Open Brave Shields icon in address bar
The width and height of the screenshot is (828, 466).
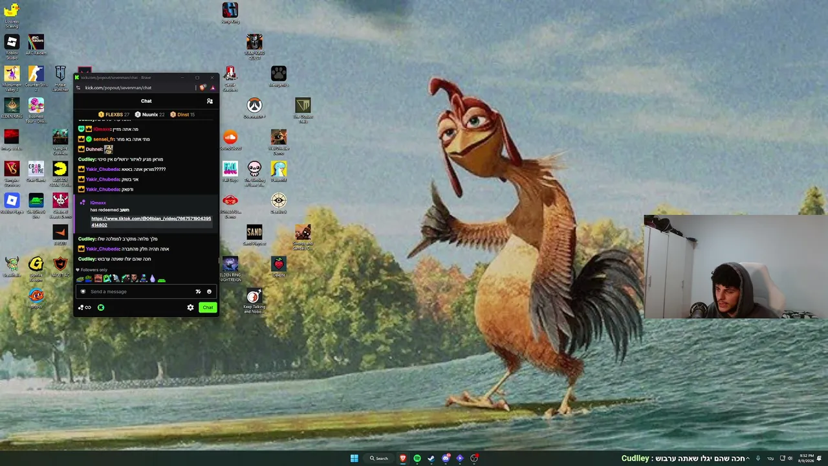[x=204, y=87]
